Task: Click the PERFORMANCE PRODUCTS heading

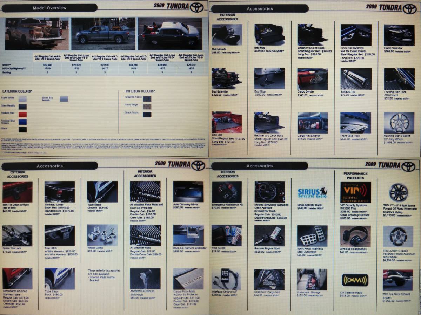Action: 355,176
